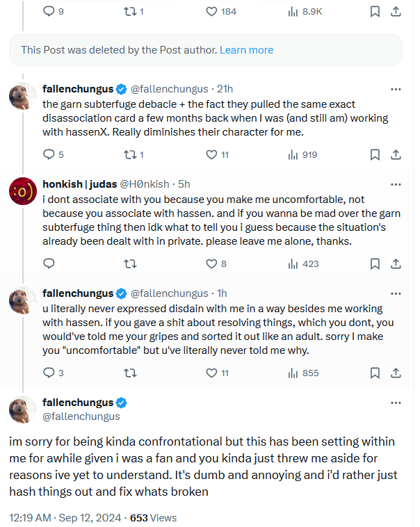Click the Learn more link
Image resolution: width=420 pixels, height=527 pixels.
coord(246,50)
